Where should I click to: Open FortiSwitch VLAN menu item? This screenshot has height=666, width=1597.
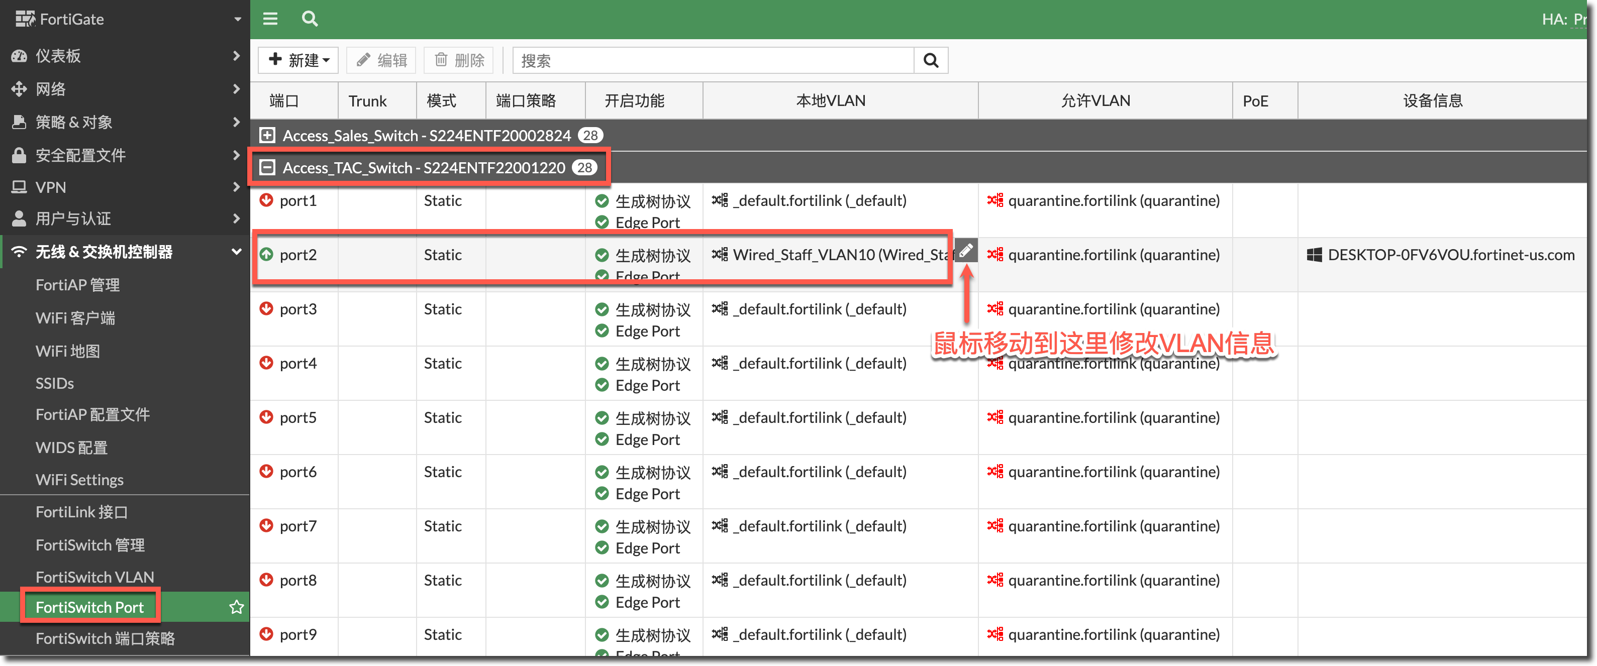pos(95,577)
